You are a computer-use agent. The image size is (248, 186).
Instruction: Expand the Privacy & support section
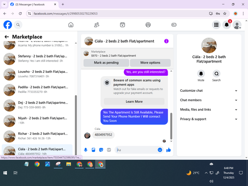tap(209, 119)
